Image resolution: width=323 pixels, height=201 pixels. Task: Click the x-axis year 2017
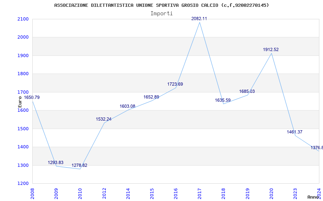(200, 194)
